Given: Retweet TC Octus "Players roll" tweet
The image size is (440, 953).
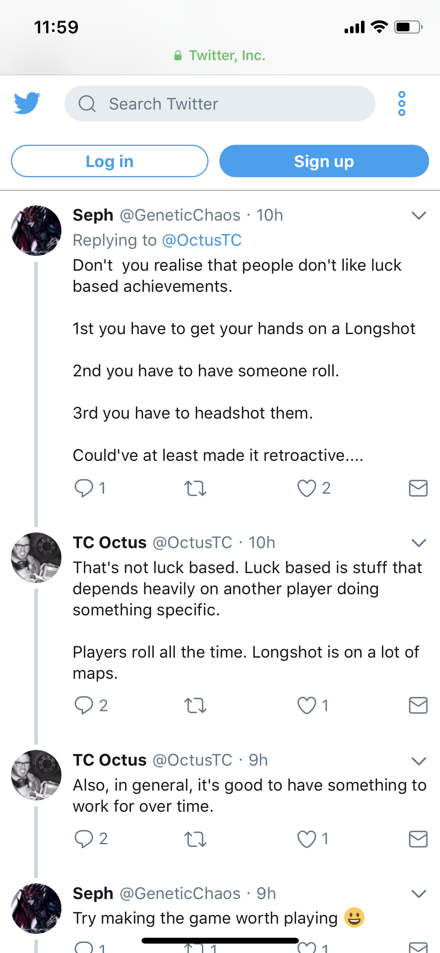Looking at the screenshot, I should (x=195, y=705).
